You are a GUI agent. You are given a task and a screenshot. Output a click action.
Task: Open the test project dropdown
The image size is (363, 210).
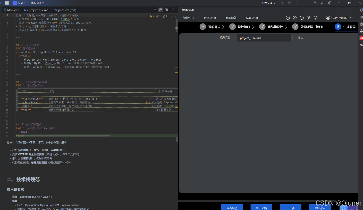click(x=19, y=3)
